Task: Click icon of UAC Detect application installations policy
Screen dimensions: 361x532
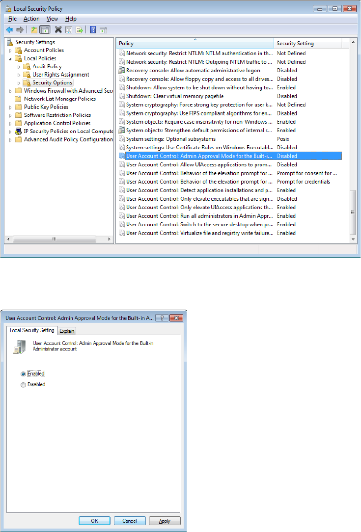Action: (122, 190)
